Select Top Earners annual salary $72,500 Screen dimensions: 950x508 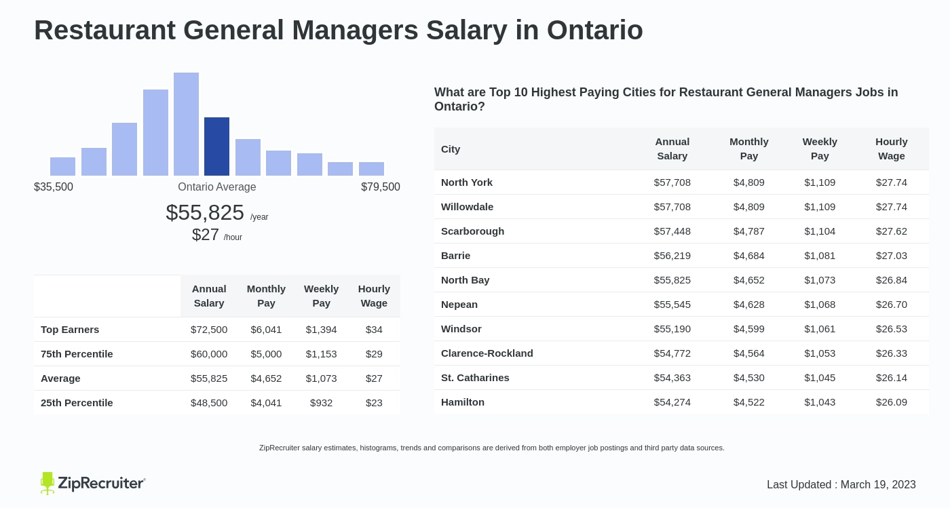click(x=209, y=330)
